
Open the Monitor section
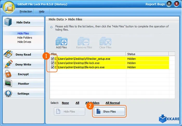(x=23, y=83)
